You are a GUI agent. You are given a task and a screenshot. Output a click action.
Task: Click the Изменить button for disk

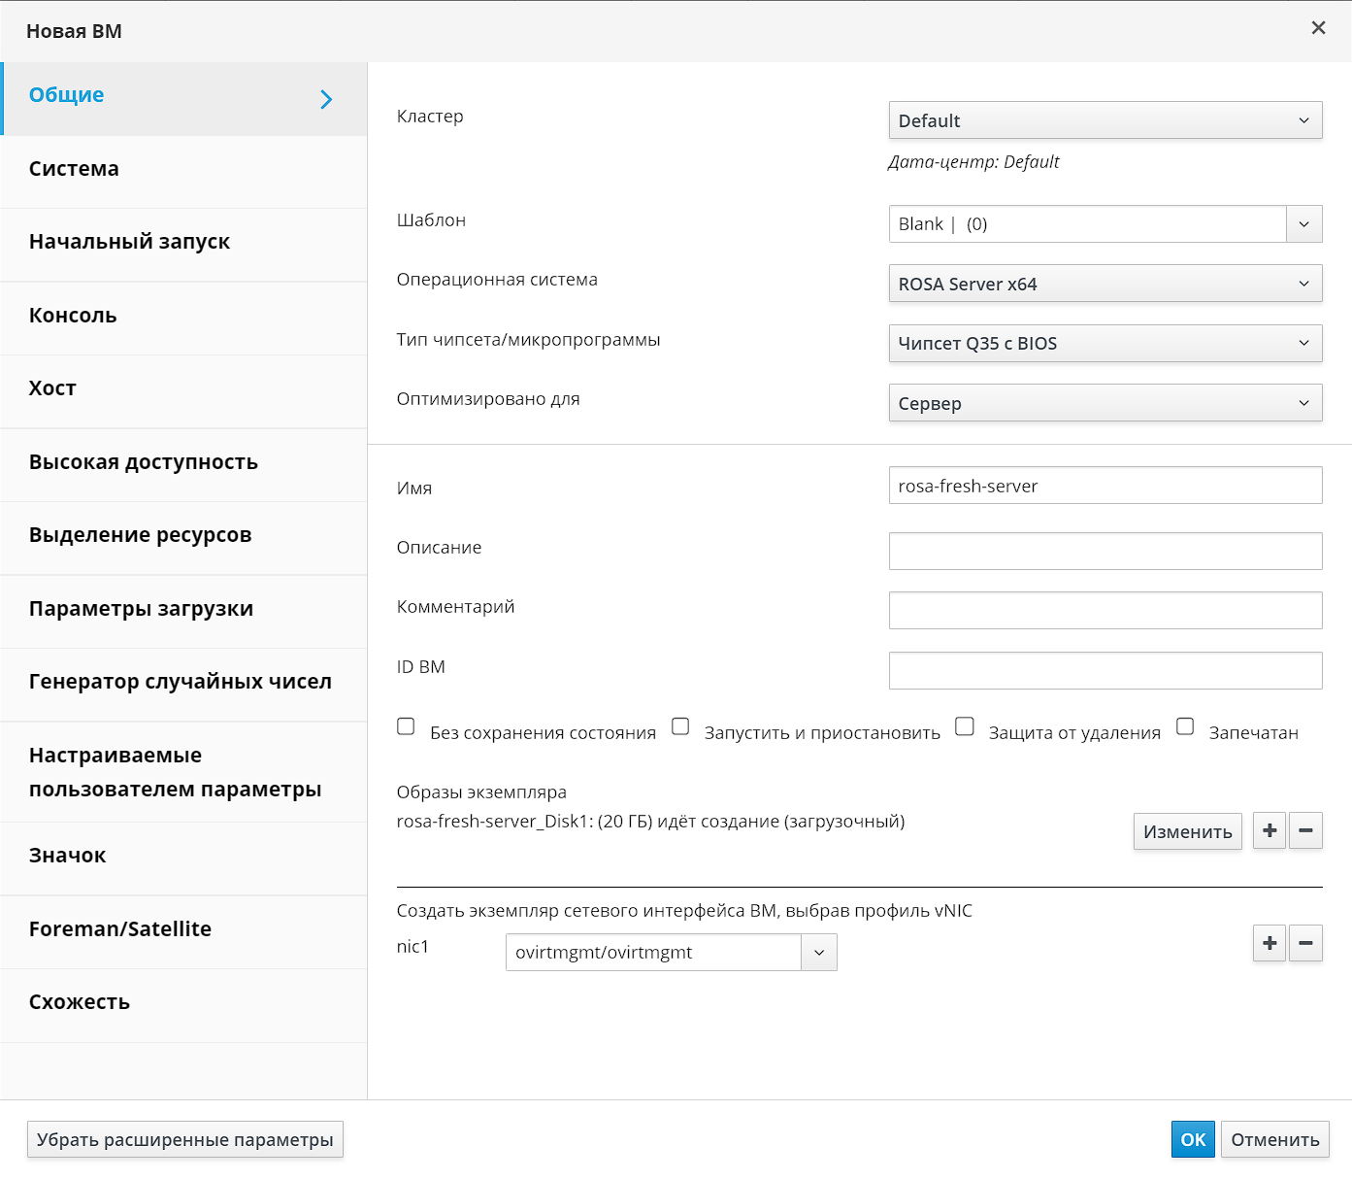click(1187, 831)
